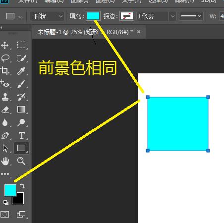Close the 未标题-1 document tab

tap(139, 32)
